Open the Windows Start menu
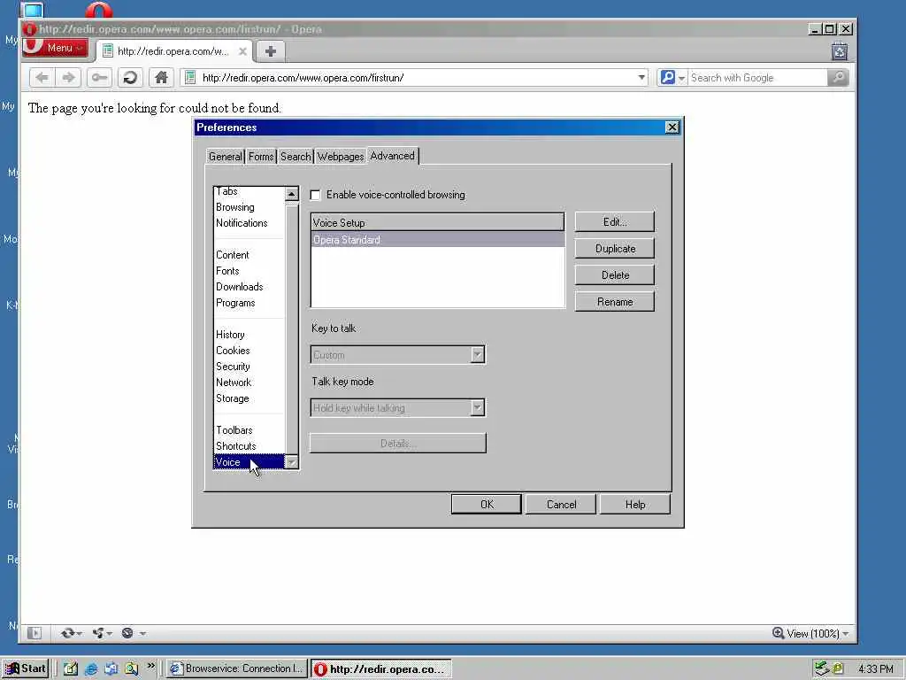 (x=26, y=668)
